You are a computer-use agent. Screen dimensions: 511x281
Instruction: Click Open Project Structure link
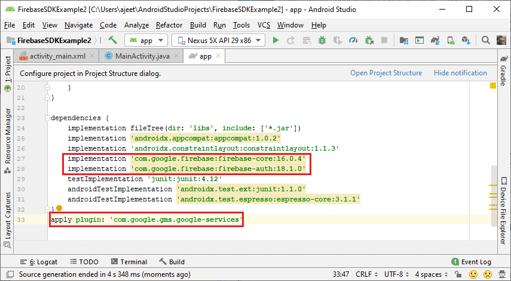[386, 73]
